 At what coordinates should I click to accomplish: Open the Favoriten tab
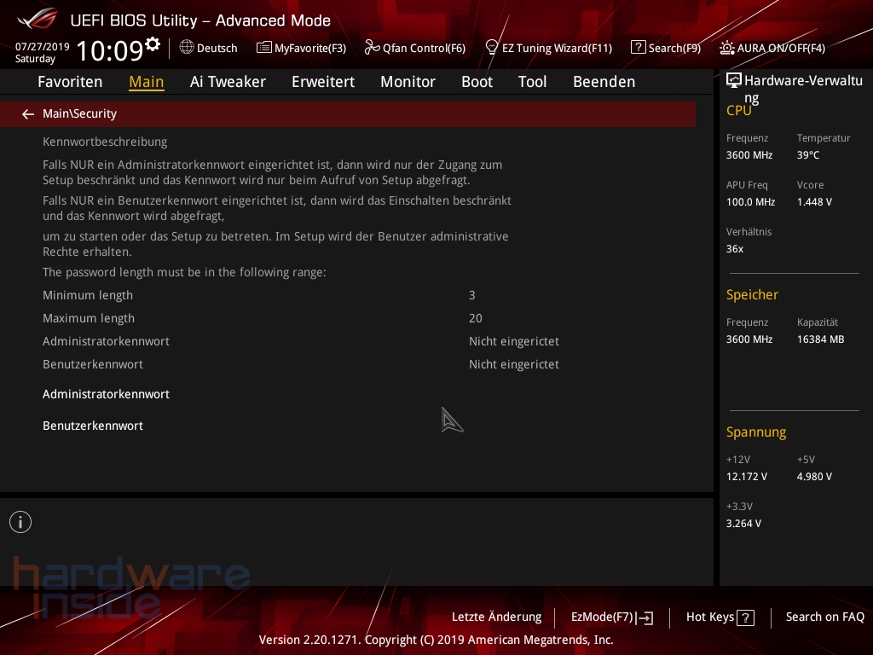pyautogui.click(x=70, y=82)
